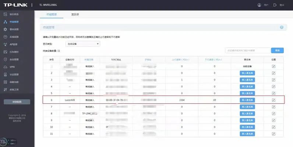Open the 显示类型 display type dropdown
This screenshot has height=147, width=293.
(x=83, y=44)
